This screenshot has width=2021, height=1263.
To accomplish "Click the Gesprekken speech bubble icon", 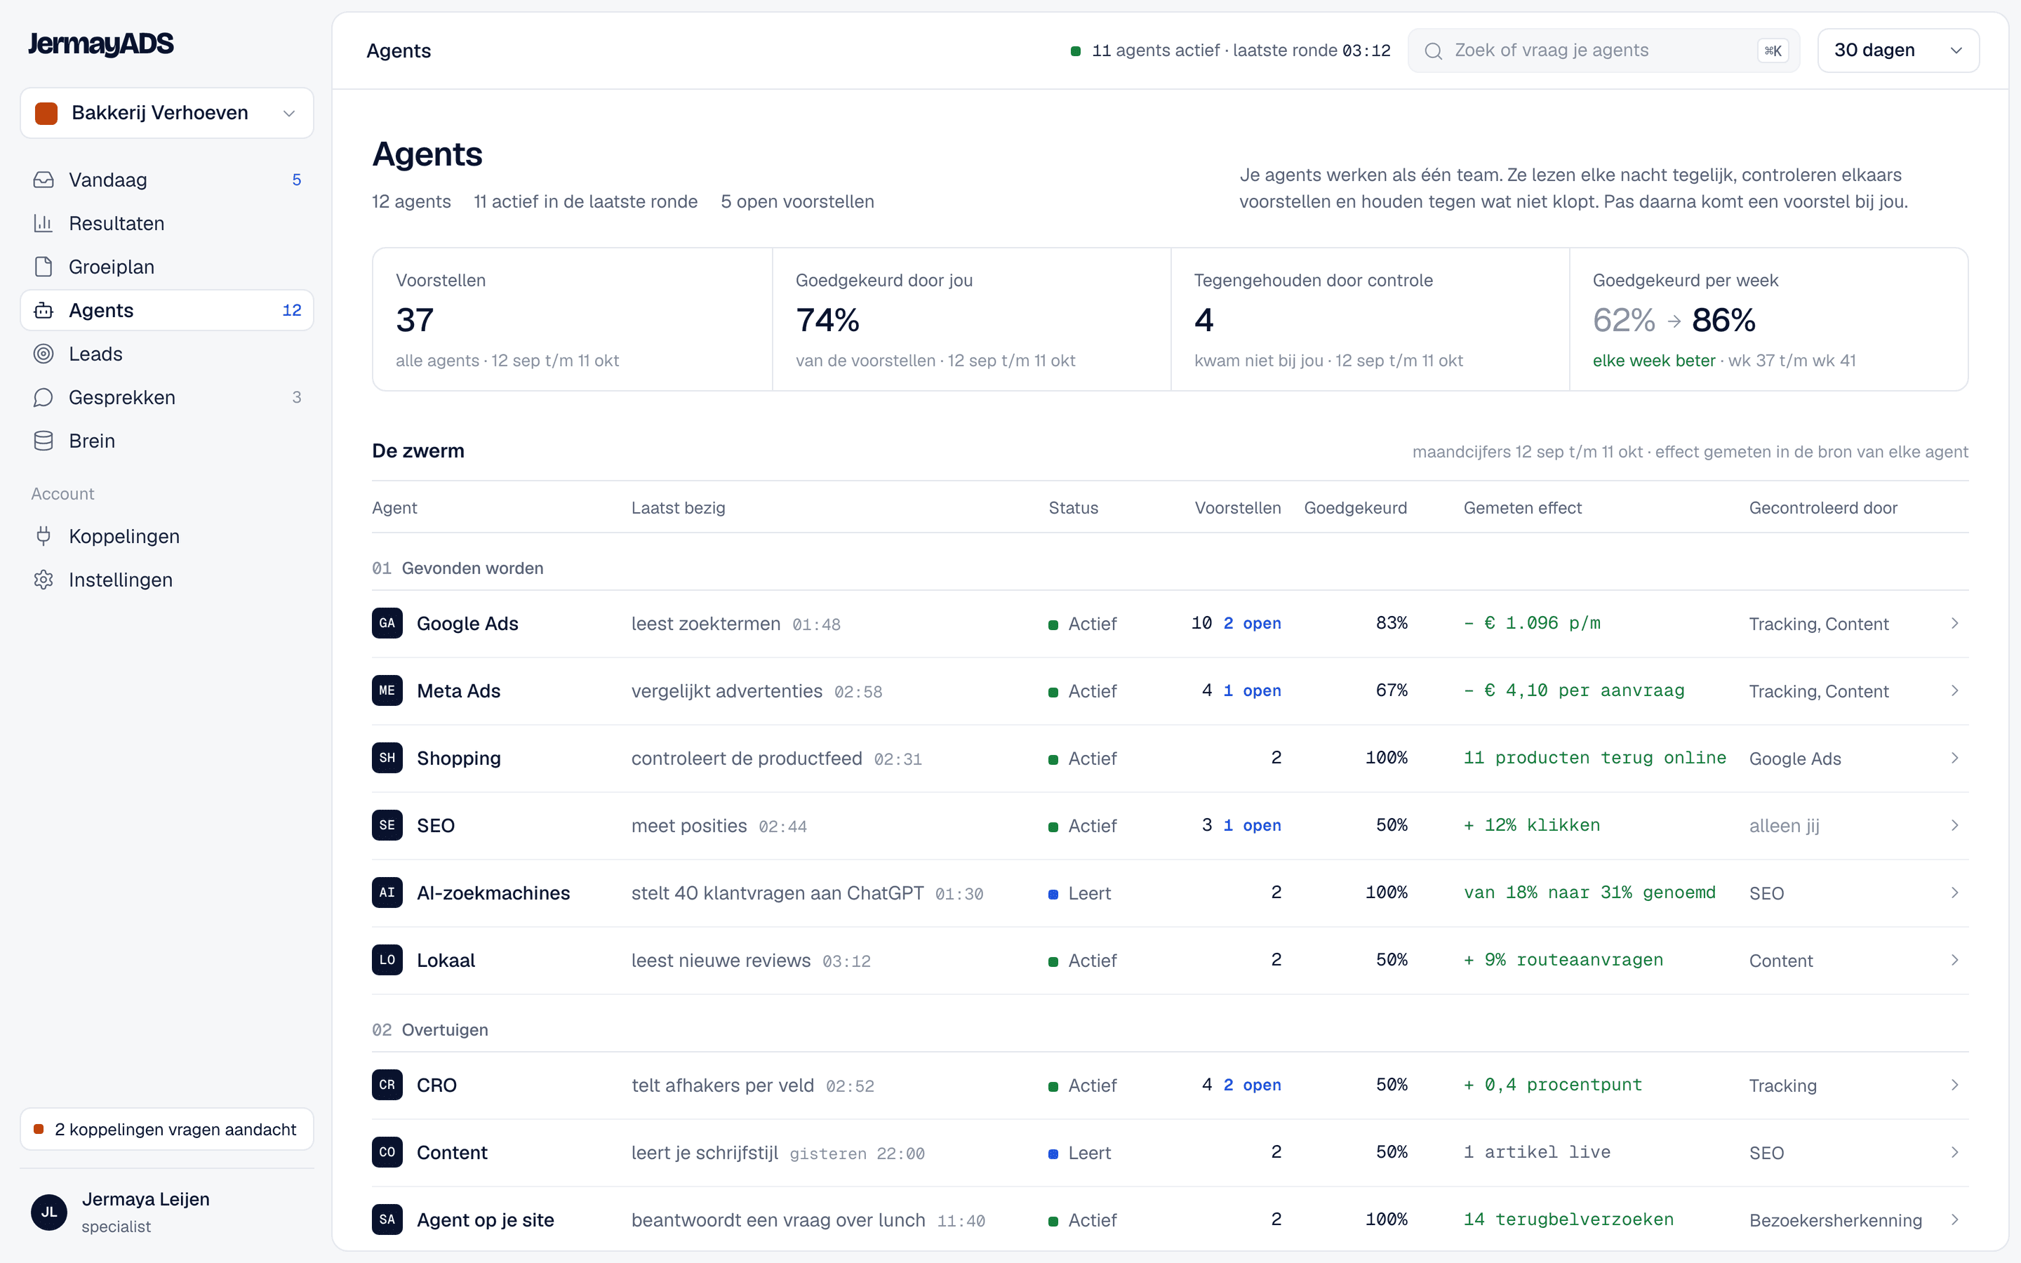I will coord(44,396).
